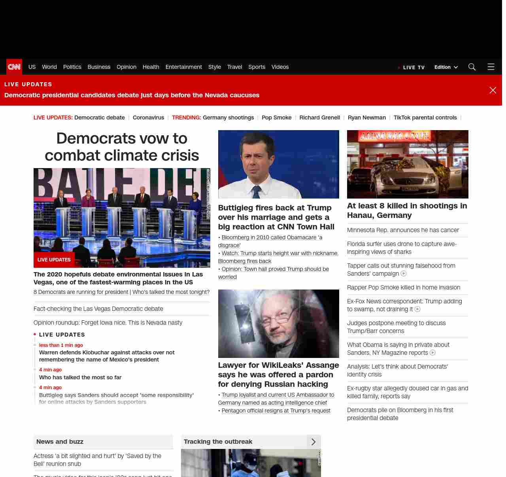The height and width of the screenshot is (477, 506).
Task: Click play icon beside Tapper falsehood story
Action: point(404,274)
